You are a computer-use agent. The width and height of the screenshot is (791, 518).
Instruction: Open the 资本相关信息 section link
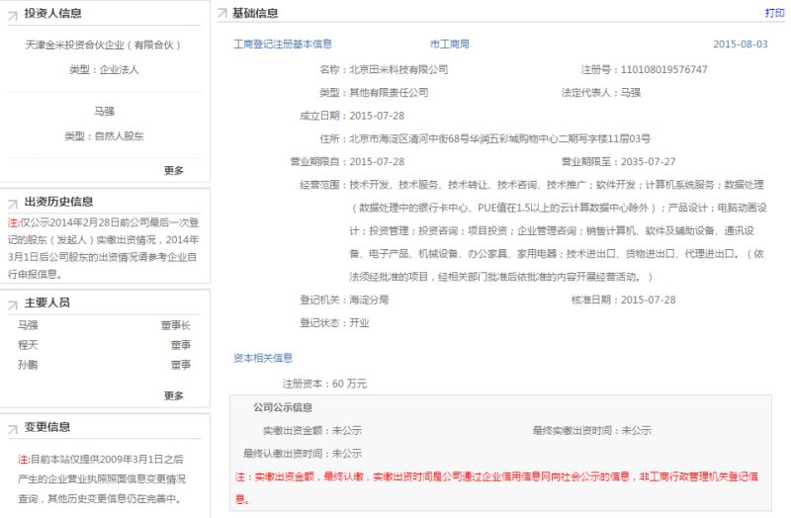pos(263,358)
